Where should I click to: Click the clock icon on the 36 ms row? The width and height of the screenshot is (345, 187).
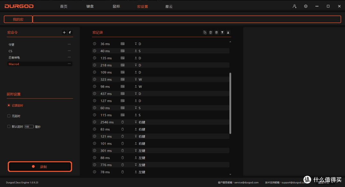coord(94,44)
